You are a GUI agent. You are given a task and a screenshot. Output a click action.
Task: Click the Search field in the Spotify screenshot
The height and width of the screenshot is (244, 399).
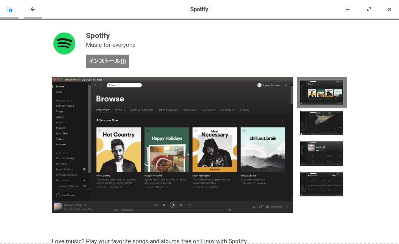(x=124, y=85)
